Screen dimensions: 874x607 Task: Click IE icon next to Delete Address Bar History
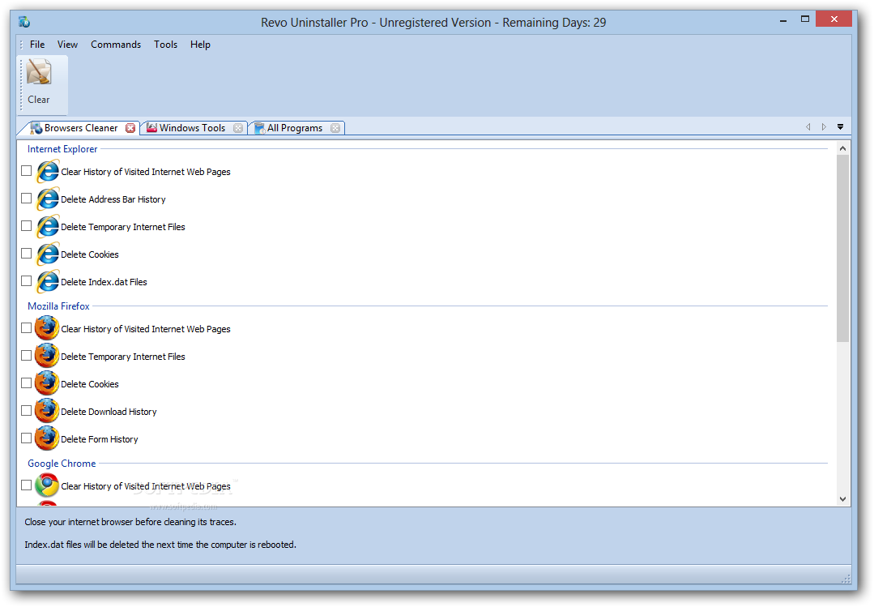tap(48, 199)
